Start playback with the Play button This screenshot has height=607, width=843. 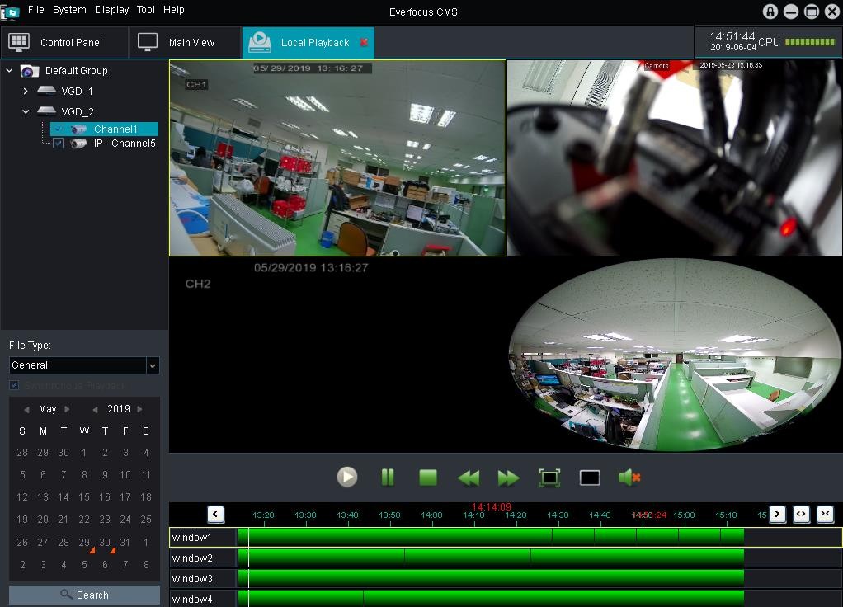click(347, 477)
